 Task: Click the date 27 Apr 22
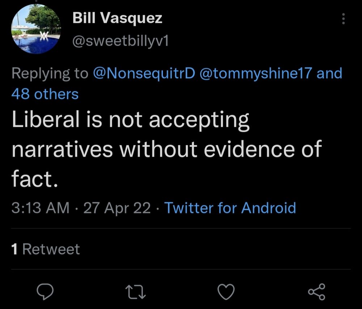(117, 208)
